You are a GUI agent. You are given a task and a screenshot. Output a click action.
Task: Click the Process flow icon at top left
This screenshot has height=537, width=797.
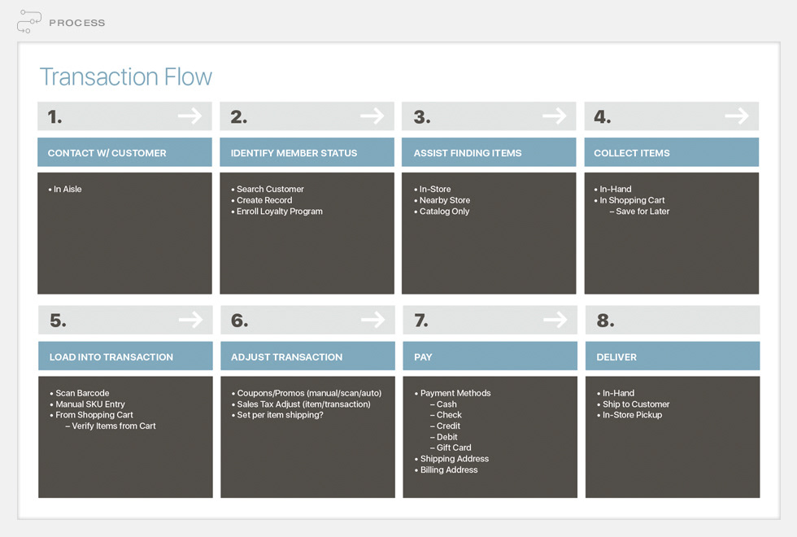click(x=29, y=22)
